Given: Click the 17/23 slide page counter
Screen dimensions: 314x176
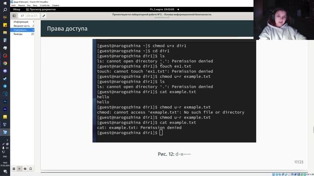Looking at the screenshot, I should point(299,162).
